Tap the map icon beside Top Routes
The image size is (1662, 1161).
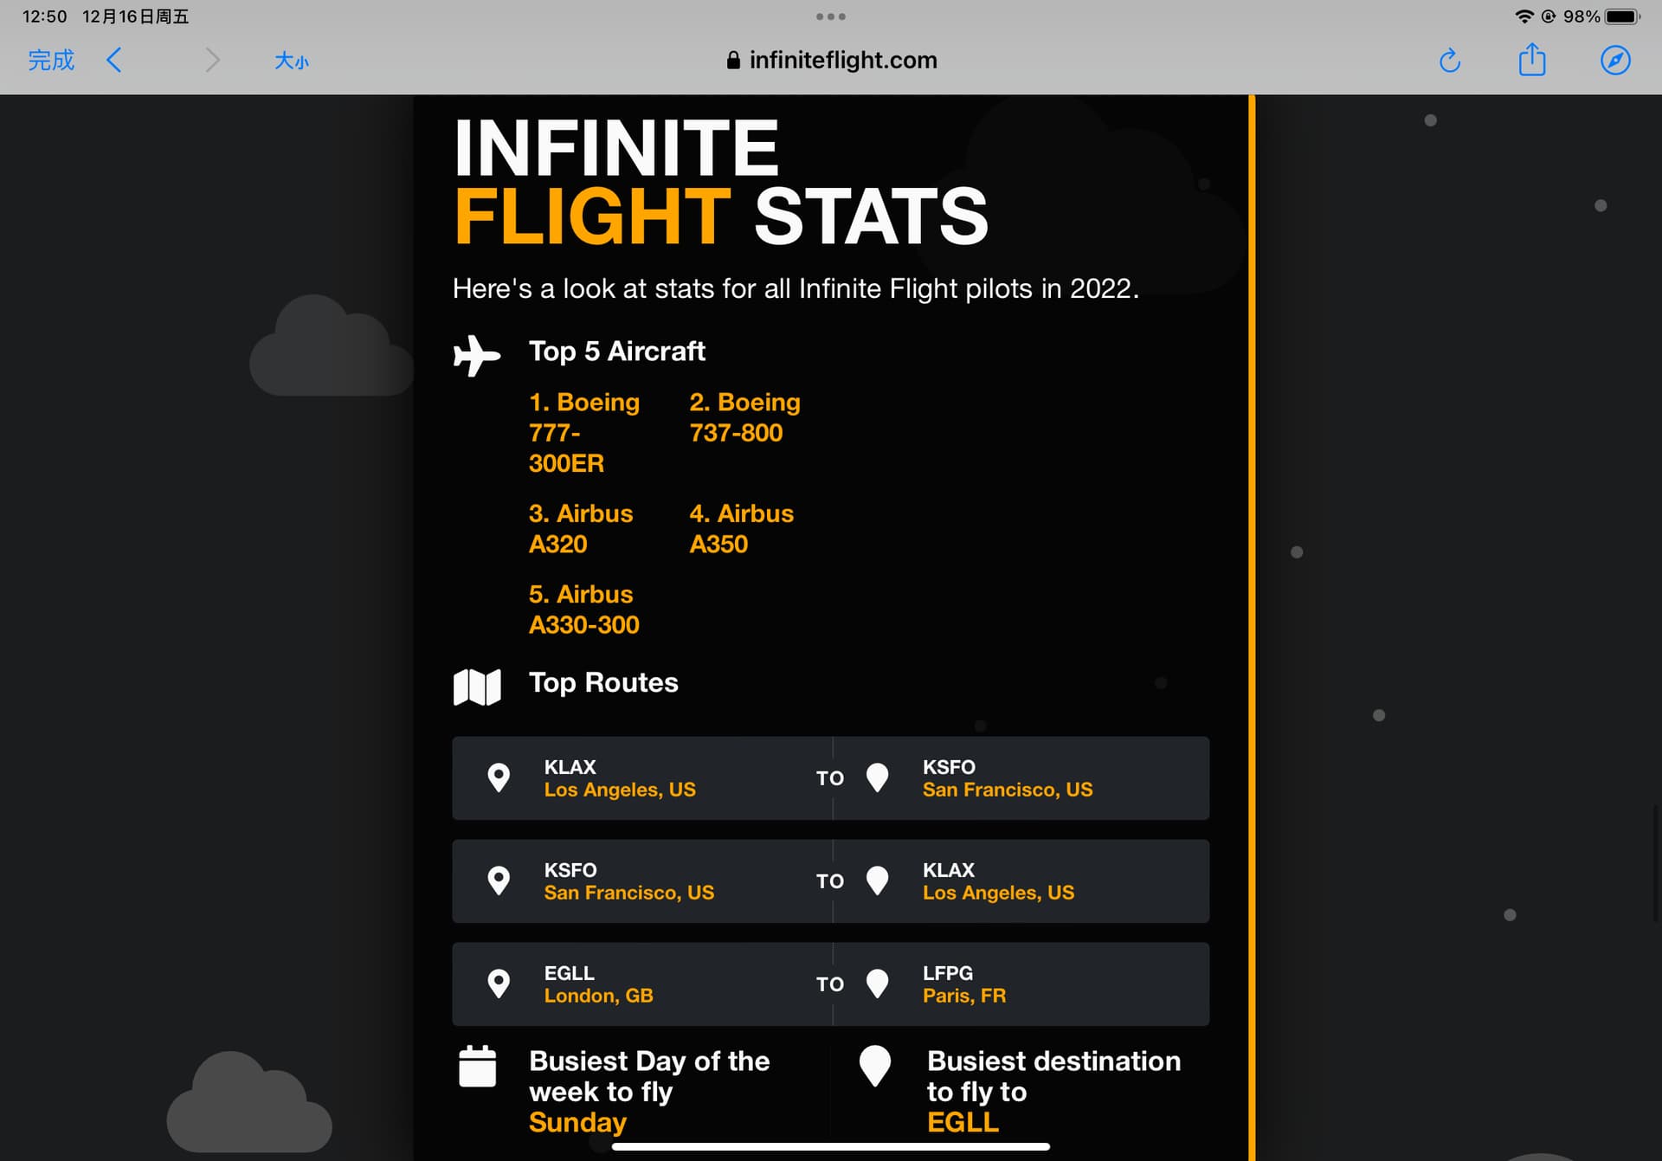point(477,687)
